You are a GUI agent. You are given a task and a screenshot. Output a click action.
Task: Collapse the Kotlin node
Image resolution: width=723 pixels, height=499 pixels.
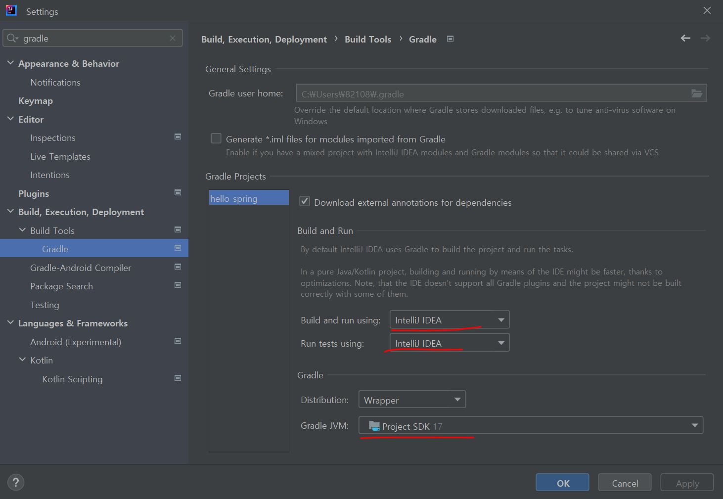(x=22, y=360)
